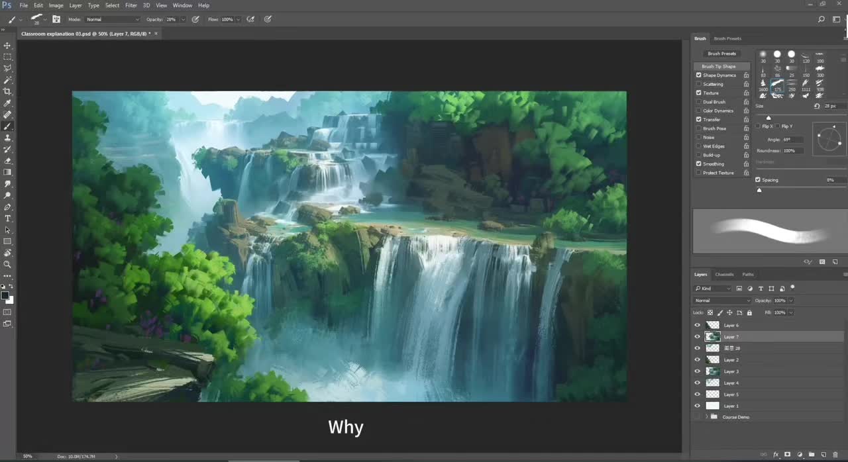Open the layer Fill dropdown
This screenshot has width=848, height=462.
791,312
